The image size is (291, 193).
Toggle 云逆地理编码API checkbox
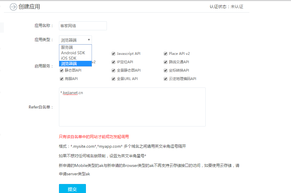166,79
